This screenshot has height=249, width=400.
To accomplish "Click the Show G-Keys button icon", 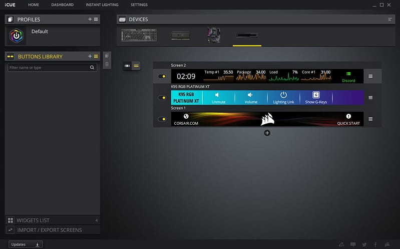I will (316, 95).
